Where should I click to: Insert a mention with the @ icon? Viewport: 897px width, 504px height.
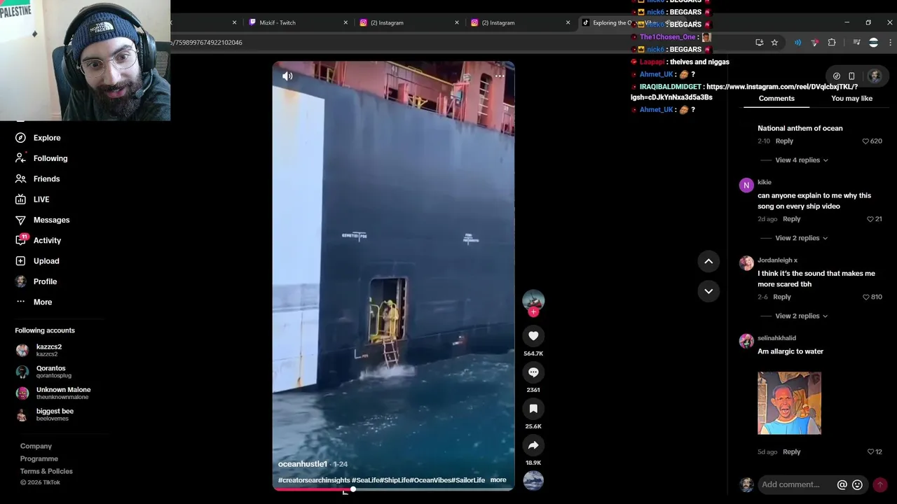842,484
